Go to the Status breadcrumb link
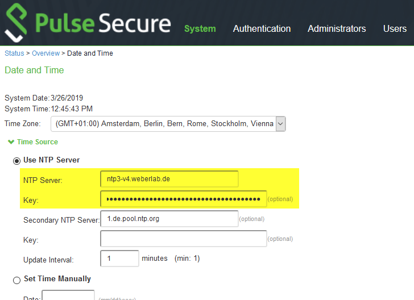 pyautogui.click(x=14, y=53)
